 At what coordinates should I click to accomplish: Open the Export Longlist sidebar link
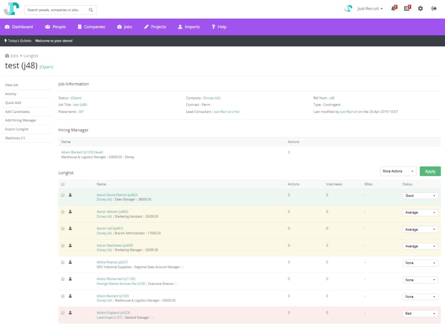(17, 129)
